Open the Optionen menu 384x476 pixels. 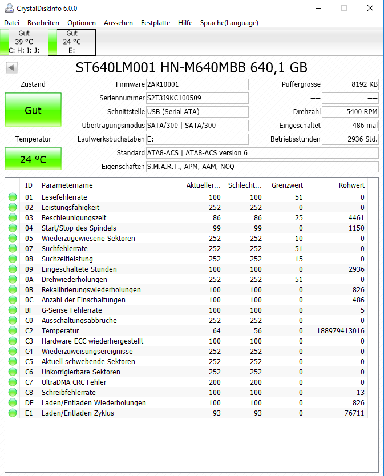pyautogui.click(x=82, y=23)
